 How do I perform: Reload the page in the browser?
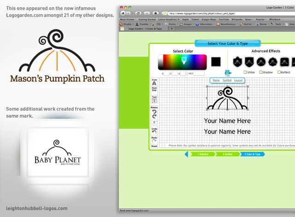(x=138, y=13)
